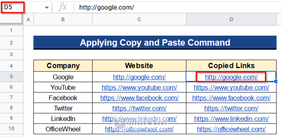
Task: Open youtube.com link in Copied Links column
Action: tap(232, 87)
